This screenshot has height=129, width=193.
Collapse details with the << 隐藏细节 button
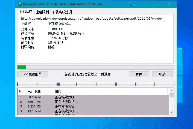pos(33,74)
